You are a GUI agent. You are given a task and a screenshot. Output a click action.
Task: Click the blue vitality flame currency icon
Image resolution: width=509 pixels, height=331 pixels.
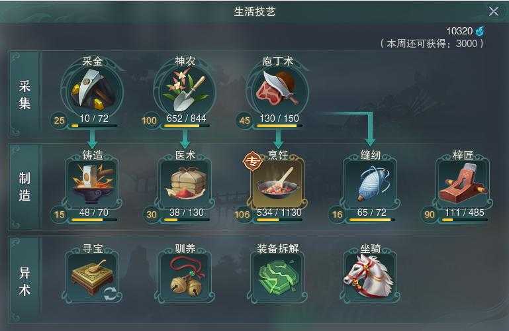point(480,31)
